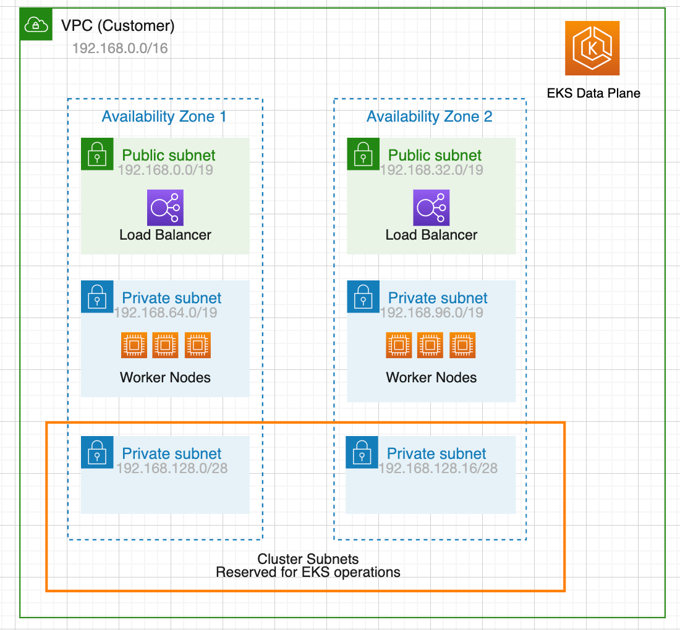Screen dimensions: 680x630
Task: Click the lock icon on subnet 192.168.128.0/28
Action: (x=97, y=452)
